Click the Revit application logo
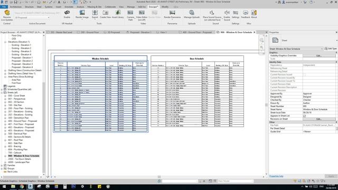Image resolution: width=338 pixels, height=190 pixels. coord(2,2)
